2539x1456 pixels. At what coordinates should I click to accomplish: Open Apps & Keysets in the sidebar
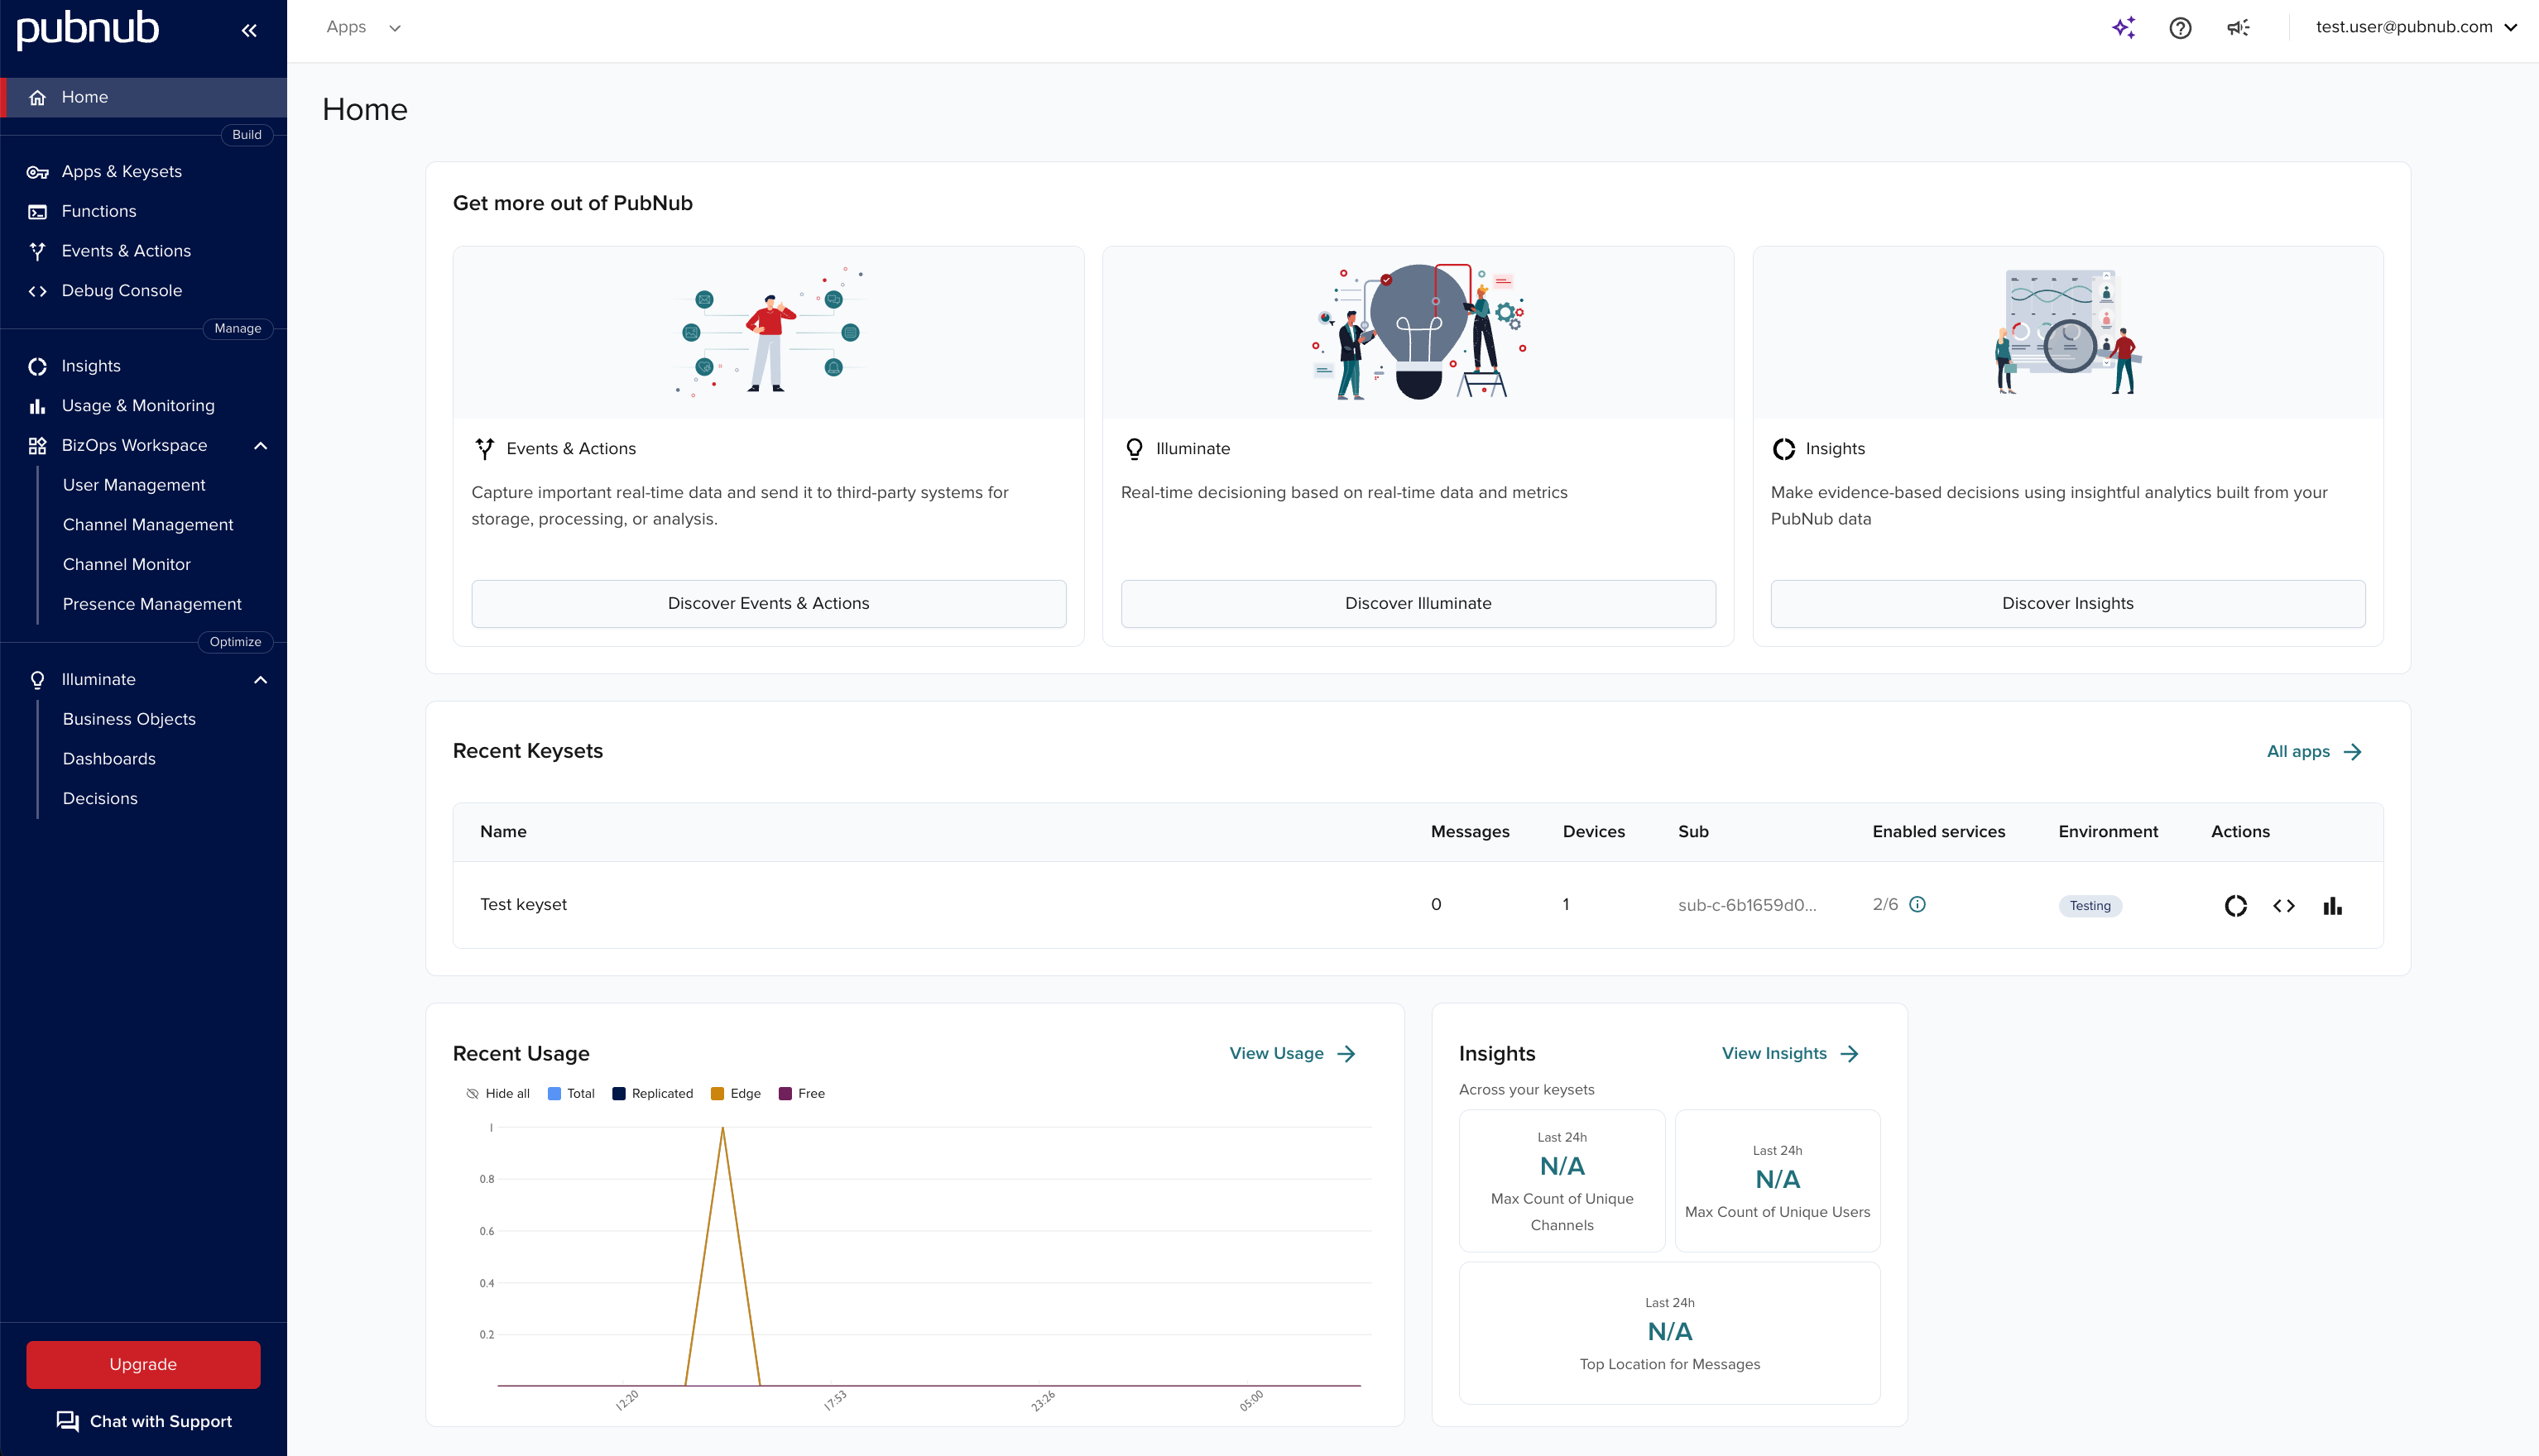(x=121, y=171)
